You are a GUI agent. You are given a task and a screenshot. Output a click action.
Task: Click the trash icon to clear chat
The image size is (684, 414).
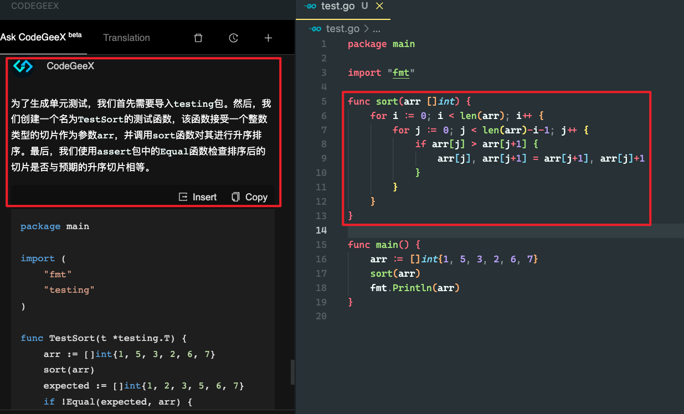[x=198, y=38]
